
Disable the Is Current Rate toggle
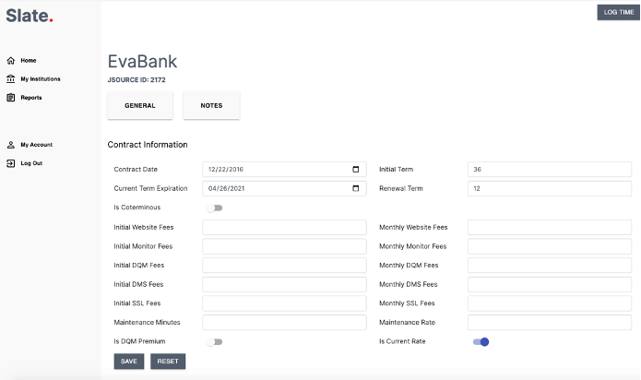481,342
